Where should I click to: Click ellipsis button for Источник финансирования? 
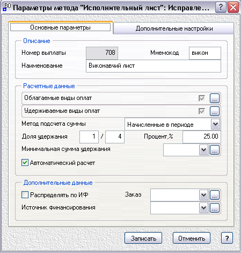point(215,208)
